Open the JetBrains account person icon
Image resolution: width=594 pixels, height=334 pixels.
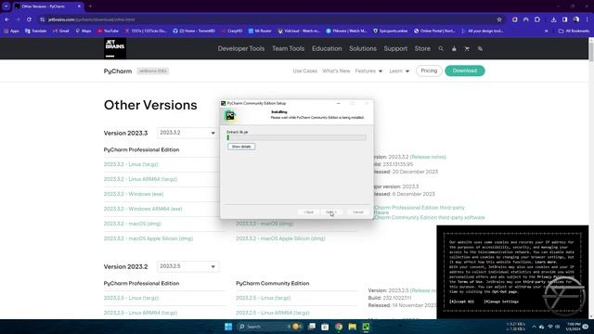[x=454, y=48]
